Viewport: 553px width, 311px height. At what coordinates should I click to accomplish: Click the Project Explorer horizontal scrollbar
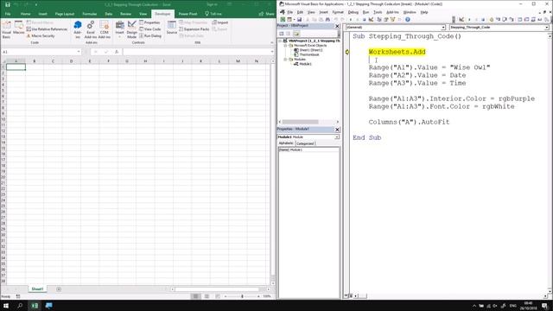click(308, 122)
